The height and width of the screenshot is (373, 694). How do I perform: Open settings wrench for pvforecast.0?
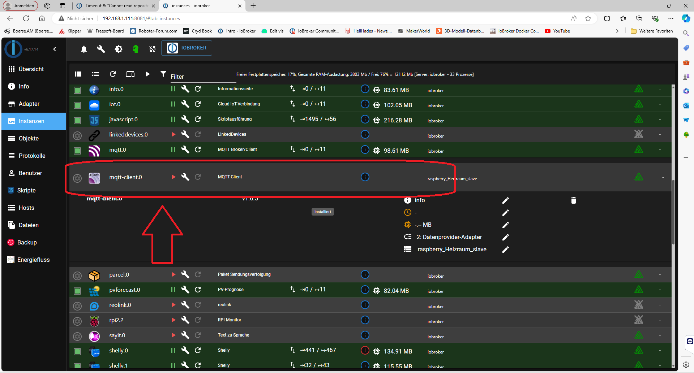185,290
